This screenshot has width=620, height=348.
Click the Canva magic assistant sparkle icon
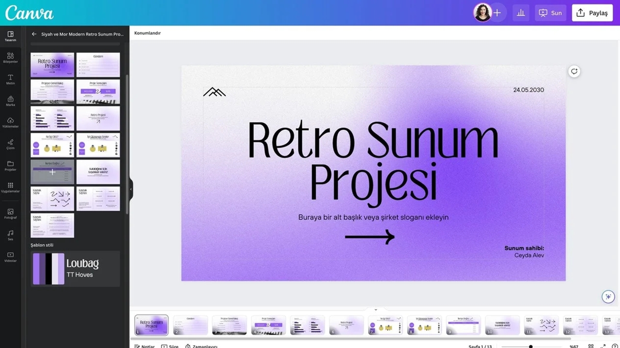pos(608,296)
